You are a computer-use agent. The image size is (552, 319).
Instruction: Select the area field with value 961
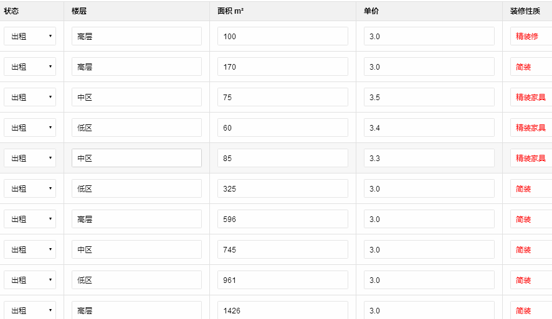282,280
